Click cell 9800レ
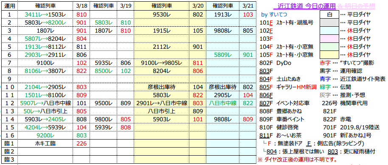This screenshot has width=388, height=165. click(x=104, y=119)
